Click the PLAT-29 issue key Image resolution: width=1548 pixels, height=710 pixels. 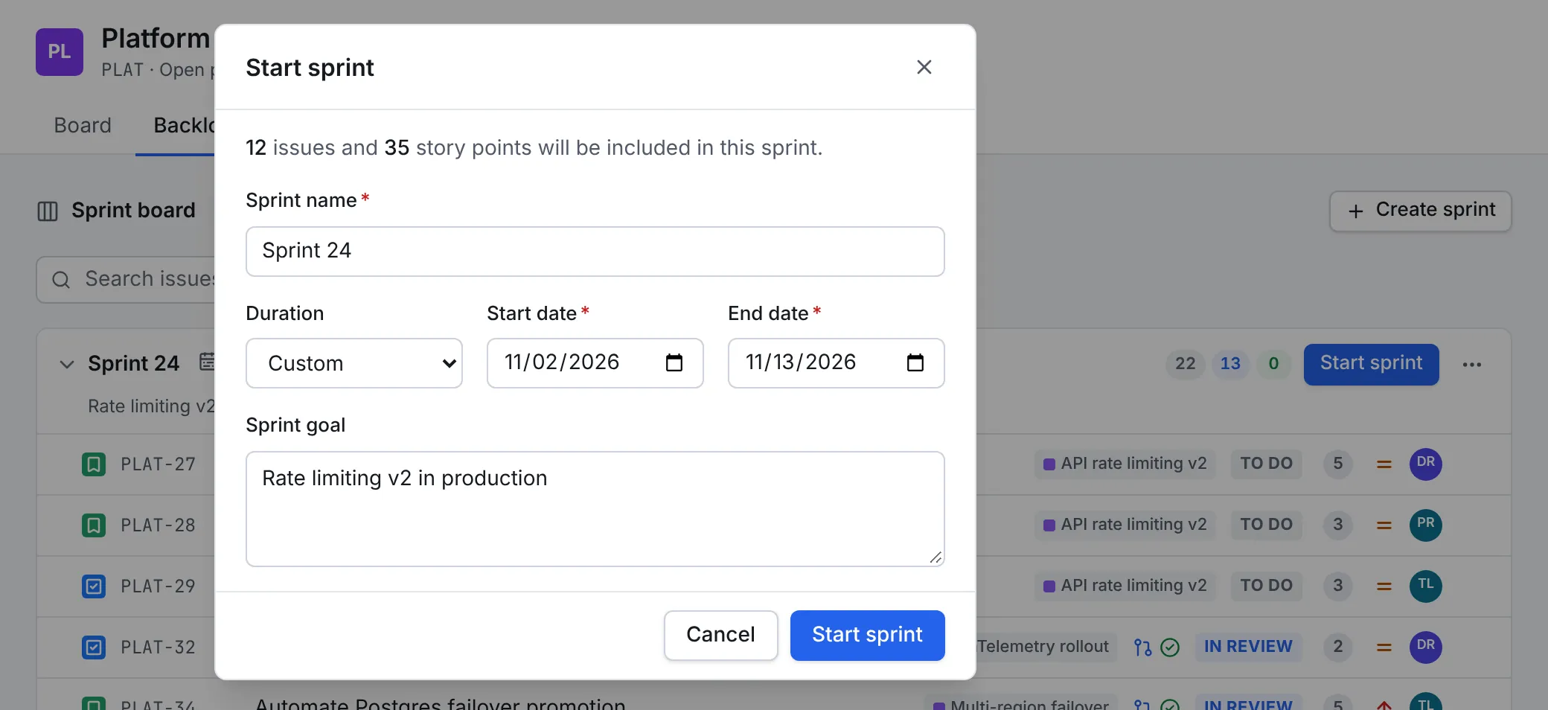158,586
